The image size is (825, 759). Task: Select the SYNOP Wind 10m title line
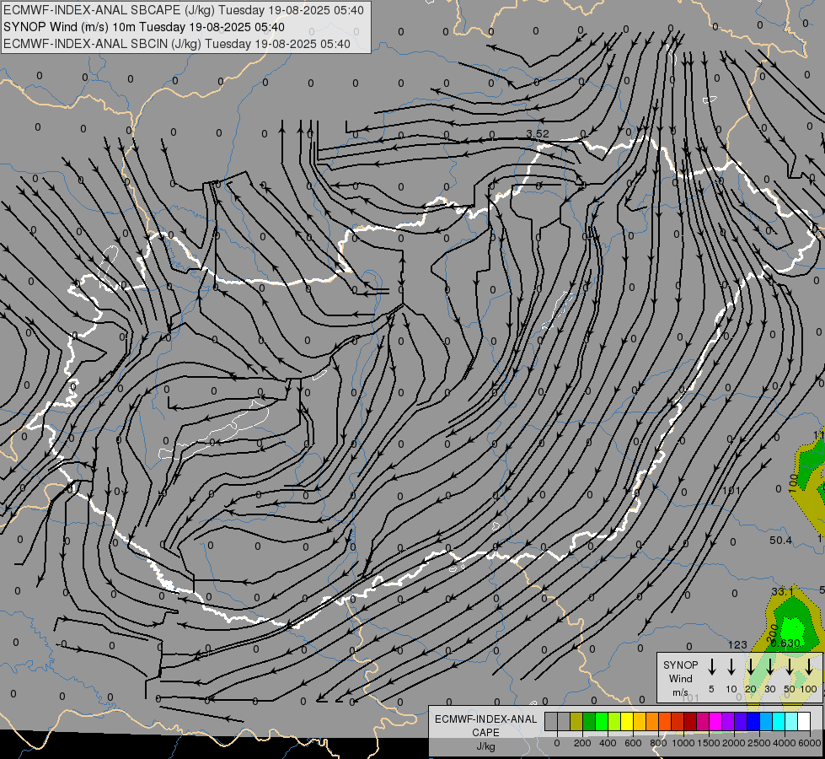[143, 27]
